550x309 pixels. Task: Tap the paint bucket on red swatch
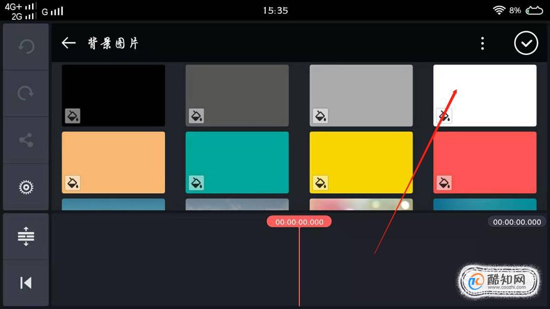(444, 183)
